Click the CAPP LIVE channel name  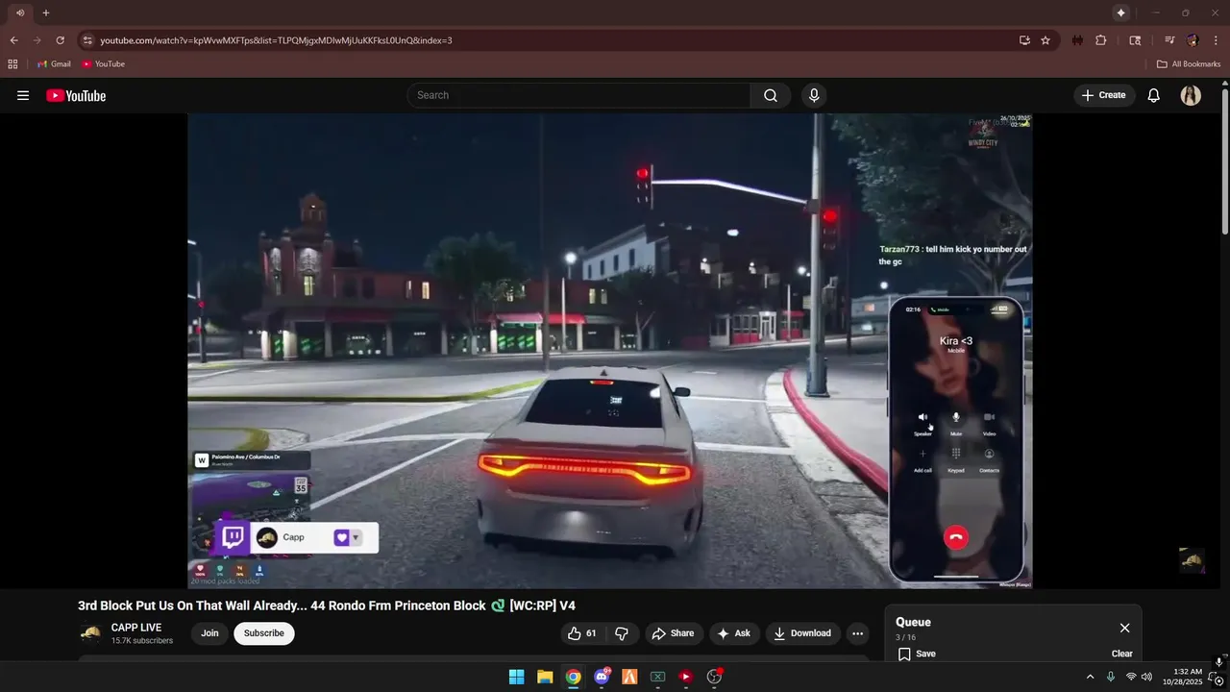pos(136,628)
